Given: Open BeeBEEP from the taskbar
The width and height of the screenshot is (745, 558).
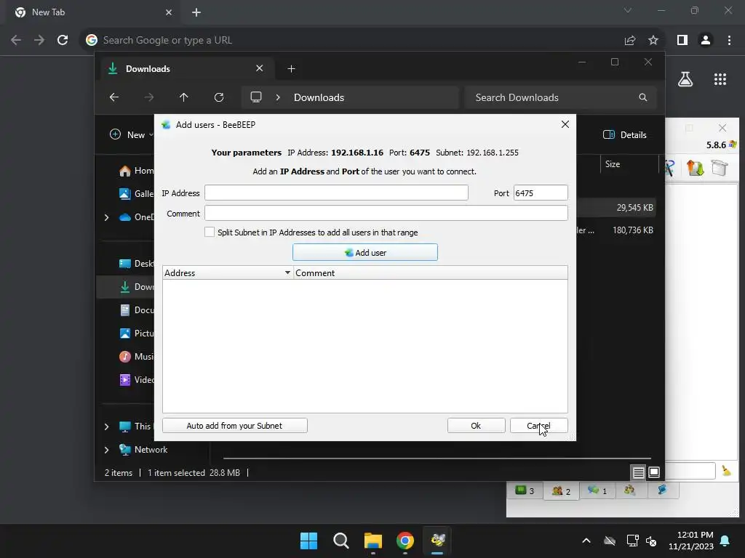Looking at the screenshot, I should pyautogui.click(x=437, y=541).
